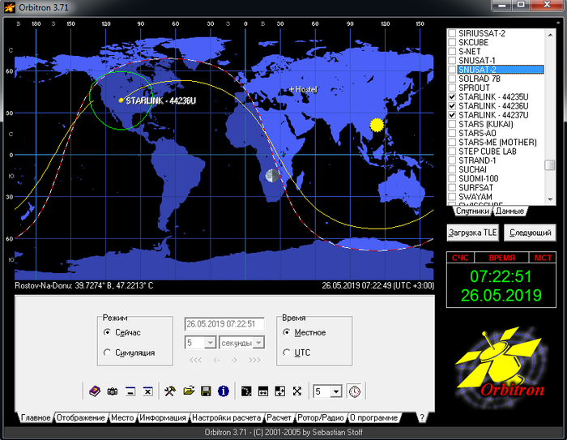
Task: Select the Симуляция radio button
Action: tap(108, 352)
